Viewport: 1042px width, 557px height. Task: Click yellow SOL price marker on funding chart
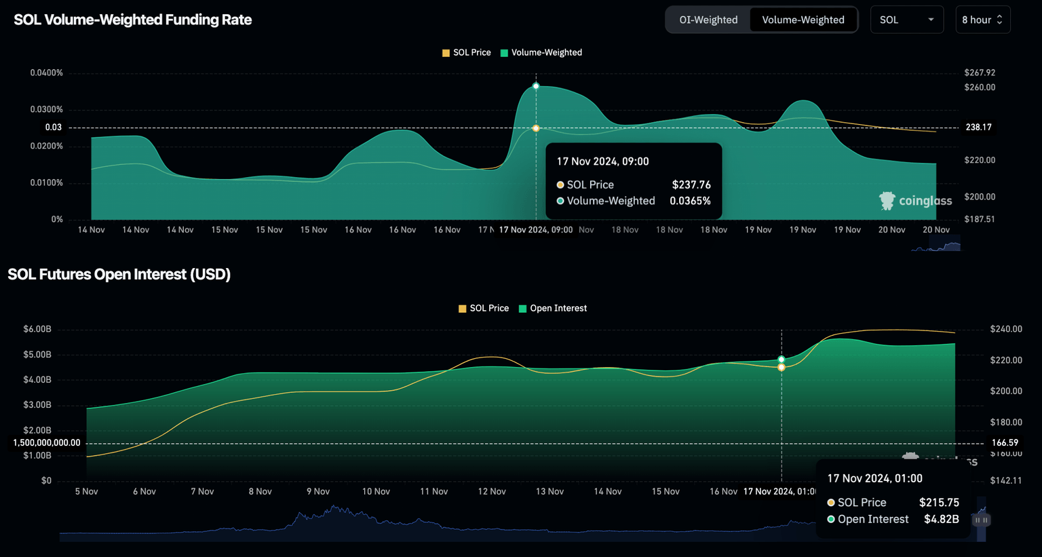pyautogui.click(x=536, y=128)
